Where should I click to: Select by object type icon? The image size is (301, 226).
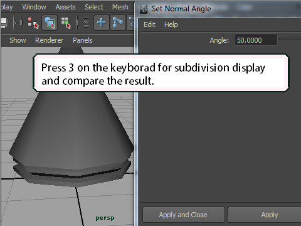click(50, 23)
